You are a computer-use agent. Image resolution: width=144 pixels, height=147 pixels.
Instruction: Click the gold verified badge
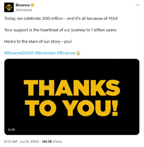click(x=32, y=5)
